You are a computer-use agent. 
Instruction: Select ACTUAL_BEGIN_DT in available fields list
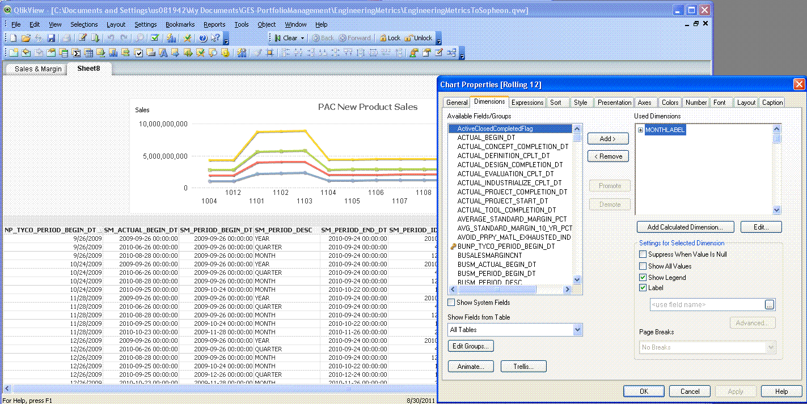486,138
